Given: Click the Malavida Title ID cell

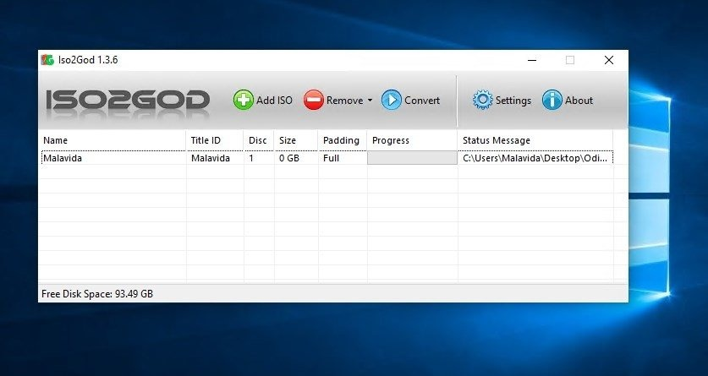Looking at the screenshot, I should 211,158.
